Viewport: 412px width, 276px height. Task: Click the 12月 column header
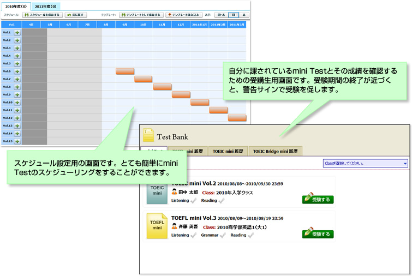click(181, 25)
